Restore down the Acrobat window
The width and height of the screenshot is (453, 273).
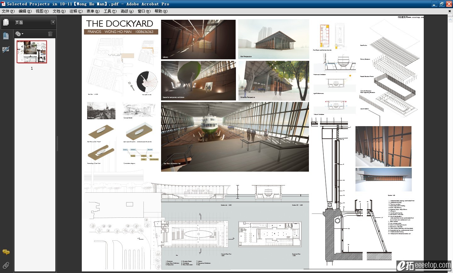tap(442, 4)
